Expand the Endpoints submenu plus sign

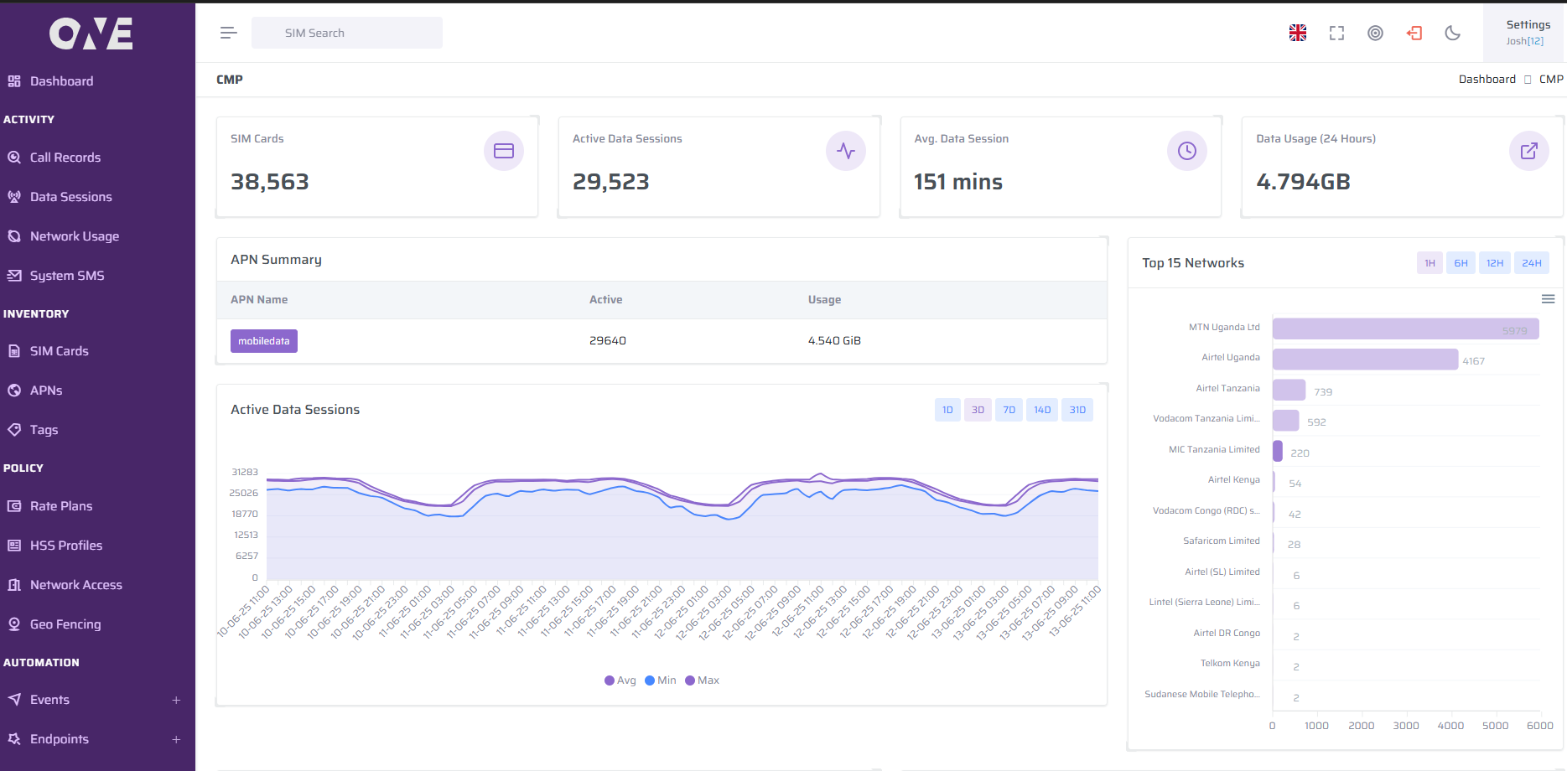[176, 739]
